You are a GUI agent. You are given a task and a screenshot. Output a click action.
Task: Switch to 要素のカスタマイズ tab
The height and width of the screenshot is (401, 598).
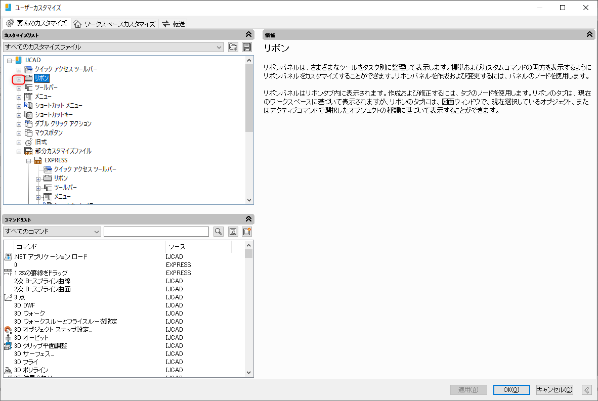click(x=36, y=23)
